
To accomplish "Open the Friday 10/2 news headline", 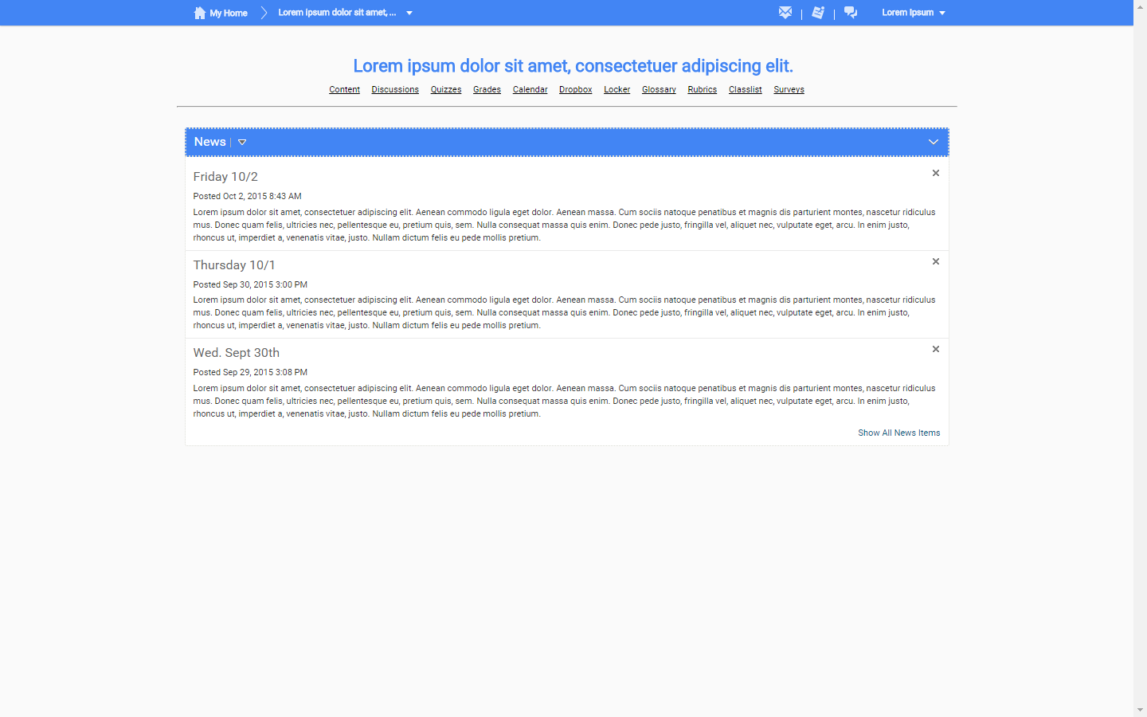I will click(x=225, y=177).
